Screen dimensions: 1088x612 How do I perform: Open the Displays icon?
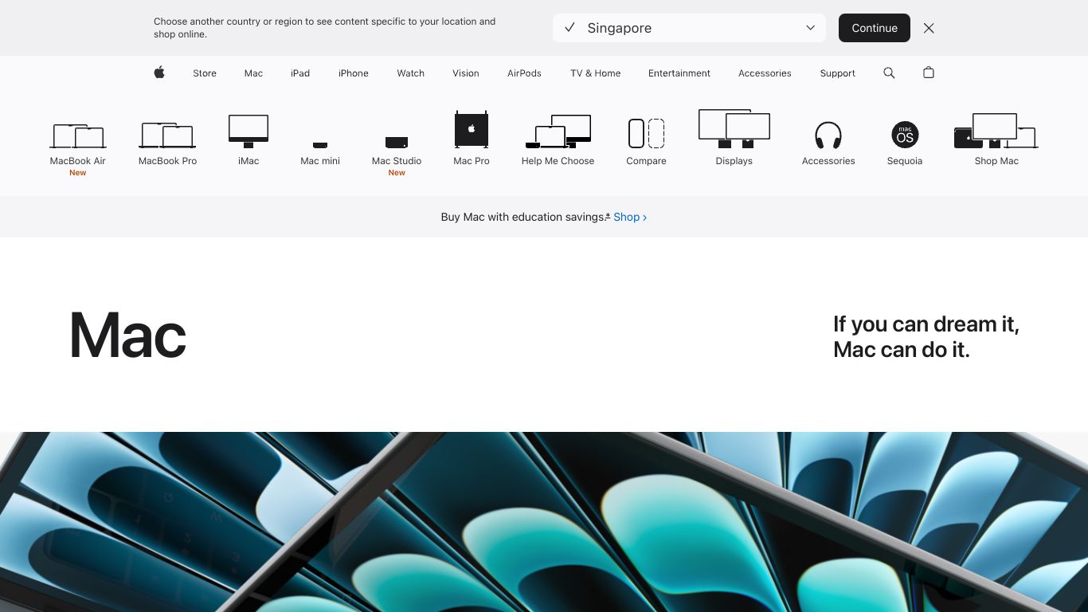pos(734,128)
